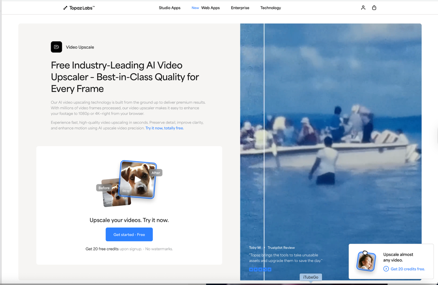Open the user account icon
Image resolution: width=438 pixels, height=285 pixels.
tap(363, 8)
